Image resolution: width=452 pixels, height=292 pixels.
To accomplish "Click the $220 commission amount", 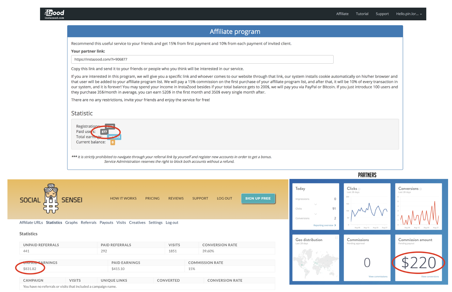I will pos(419,263).
